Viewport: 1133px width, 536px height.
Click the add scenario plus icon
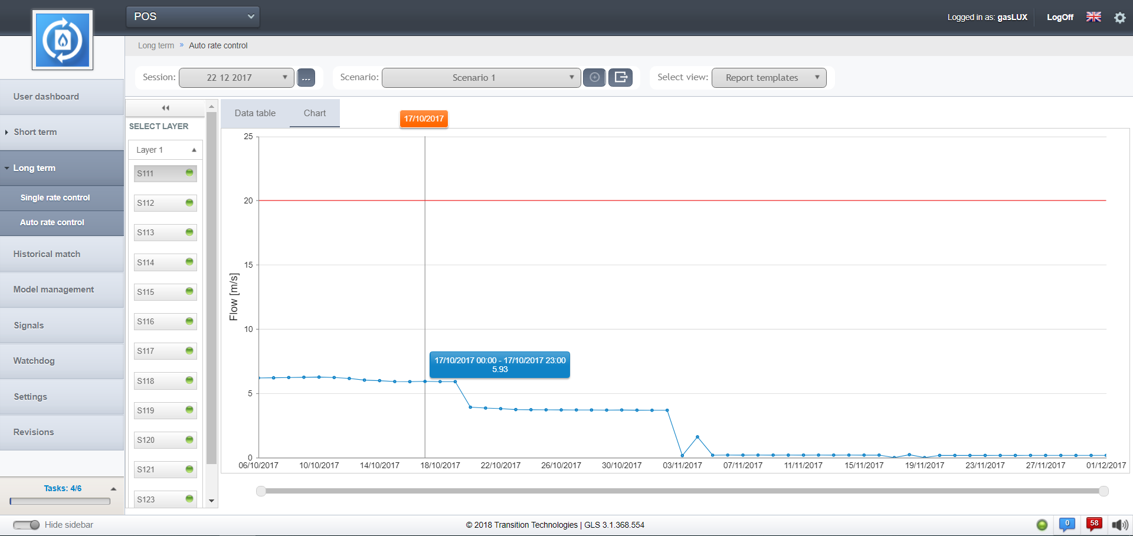pyautogui.click(x=594, y=77)
